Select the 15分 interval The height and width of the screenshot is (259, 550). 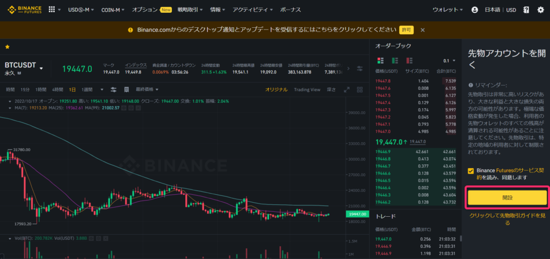[25, 89]
